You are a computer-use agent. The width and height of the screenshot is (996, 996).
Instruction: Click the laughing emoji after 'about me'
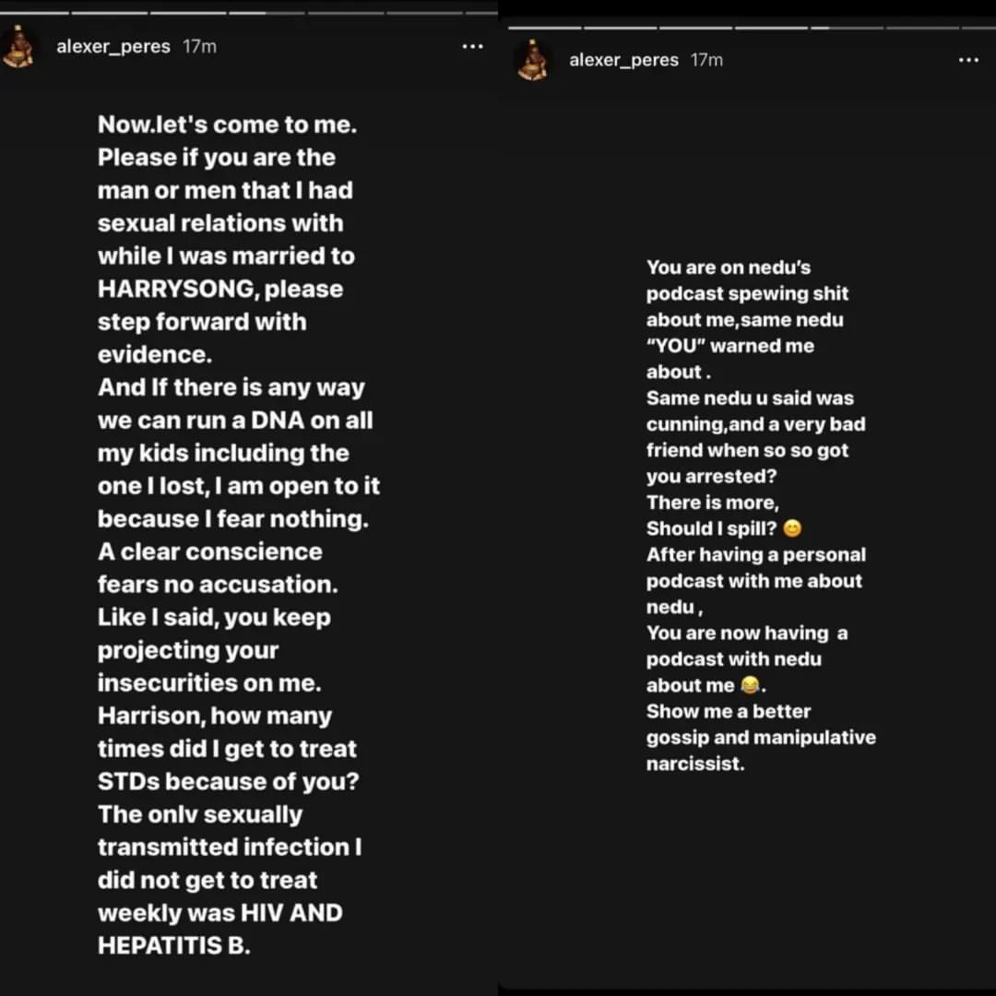751,685
